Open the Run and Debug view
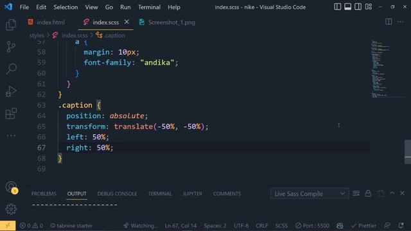411x231 pixels. coord(11,91)
